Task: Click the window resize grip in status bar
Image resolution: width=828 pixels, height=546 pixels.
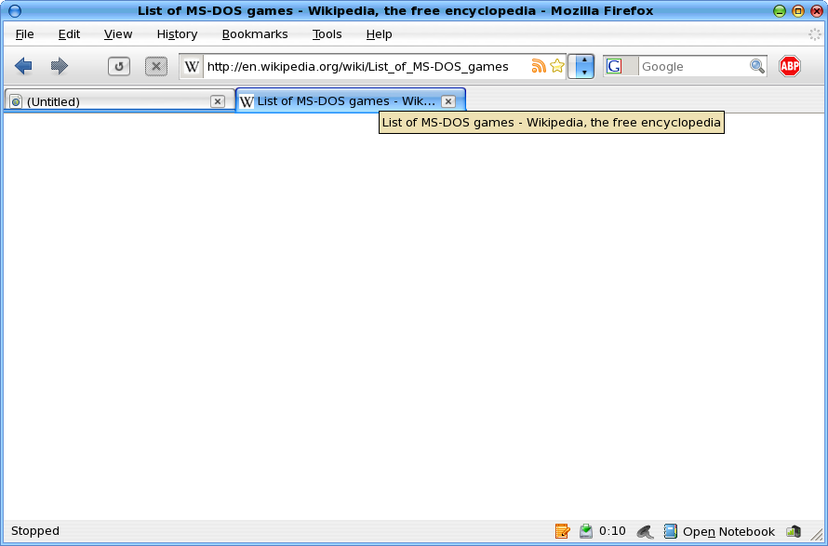Action: click(817, 533)
